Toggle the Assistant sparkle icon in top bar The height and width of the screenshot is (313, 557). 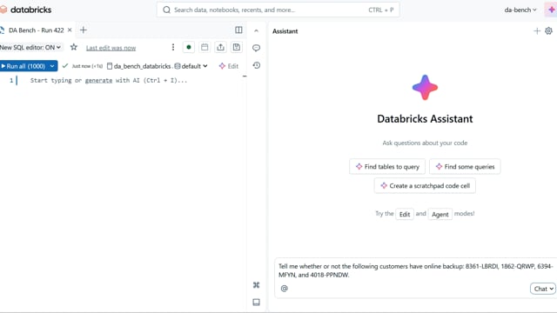pos(551,10)
